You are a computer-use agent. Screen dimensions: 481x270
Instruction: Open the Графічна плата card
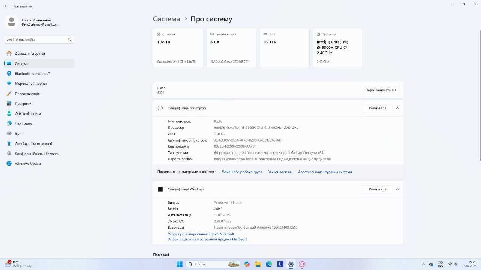pyautogui.click(x=231, y=48)
